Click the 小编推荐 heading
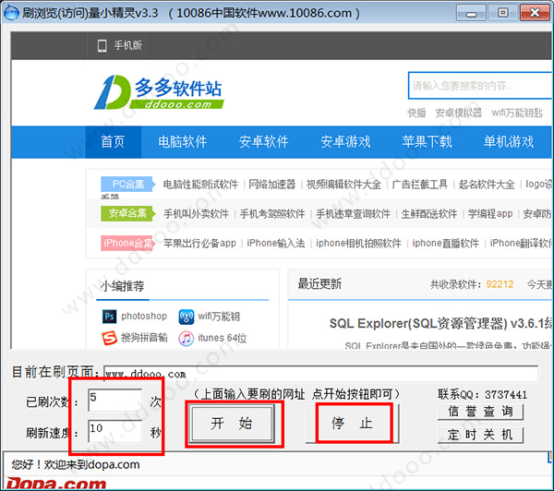This screenshot has width=554, height=491. pos(122,286)
